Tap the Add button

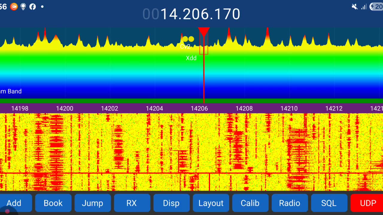point(14,203)
